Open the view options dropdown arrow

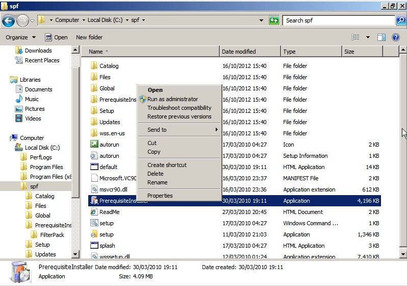pyautogui.click(x=368, y=37)
